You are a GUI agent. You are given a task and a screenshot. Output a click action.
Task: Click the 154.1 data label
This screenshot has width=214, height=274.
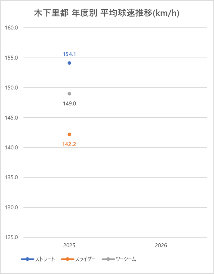click(70, 54)
